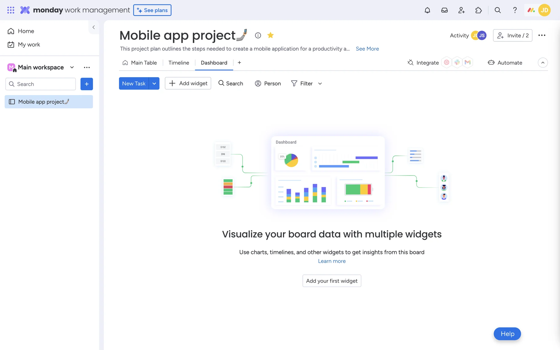Image resolution: width=560 pixels, height=350 pixels.
Task: Switch to the Main Table tab
Action: [140, 63]
